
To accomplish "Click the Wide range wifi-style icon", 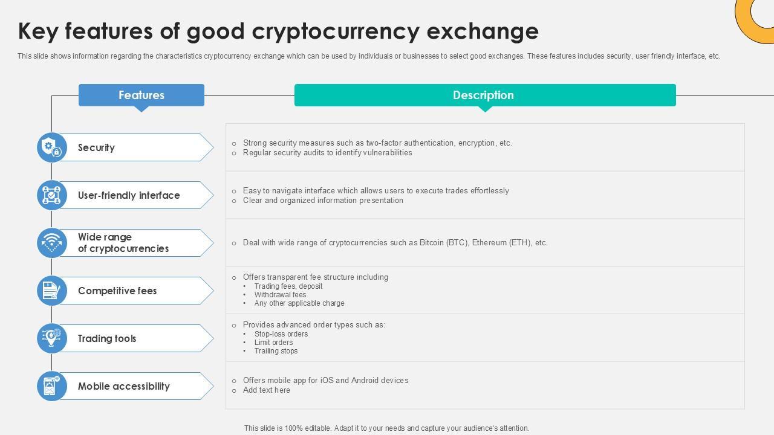I will click(x=51, y=243).
